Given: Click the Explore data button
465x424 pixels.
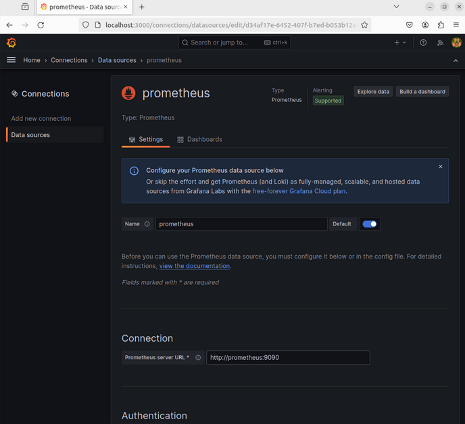Looking at the screenshot, I should click(373, 92).
